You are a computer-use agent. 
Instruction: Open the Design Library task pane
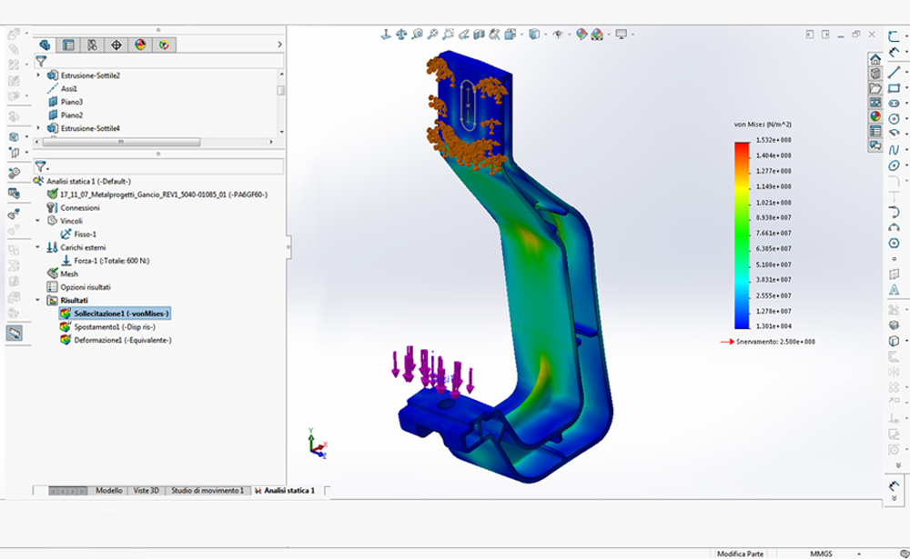tap(875, 74)
